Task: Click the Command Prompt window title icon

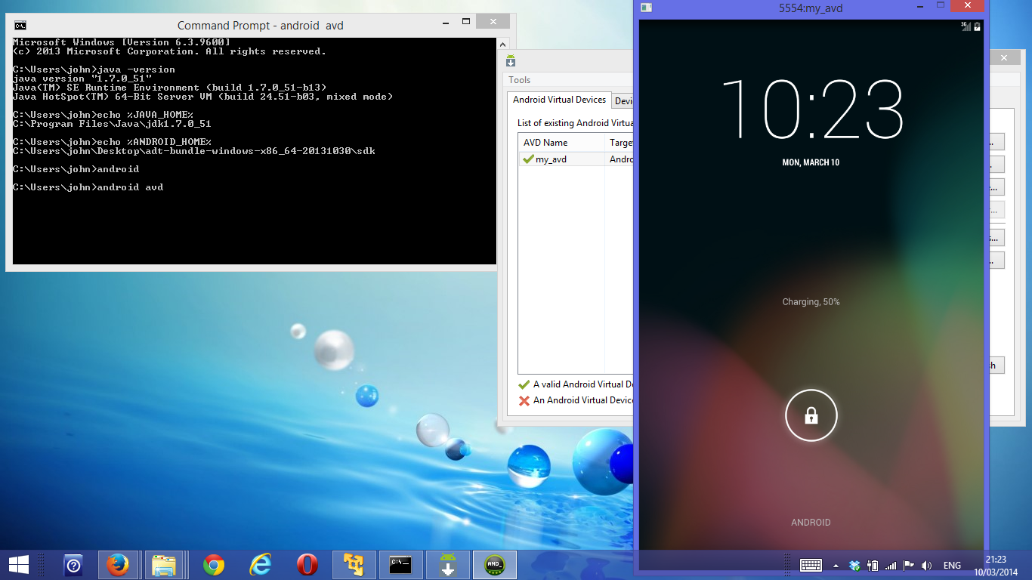Action: click(20, 25)
